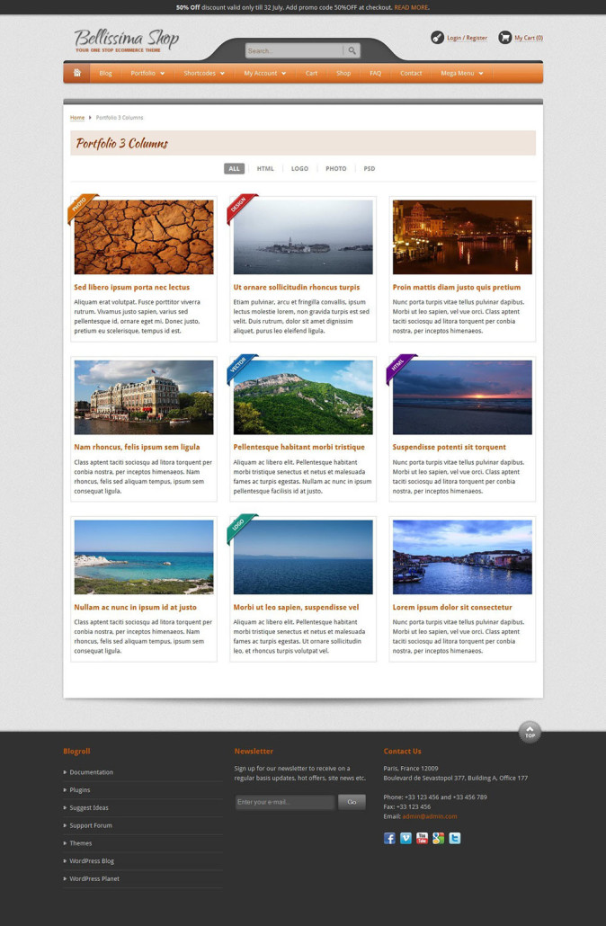The image size is (606, 926).
Task: Select the ALL portfolio filter
Action: 235,169
